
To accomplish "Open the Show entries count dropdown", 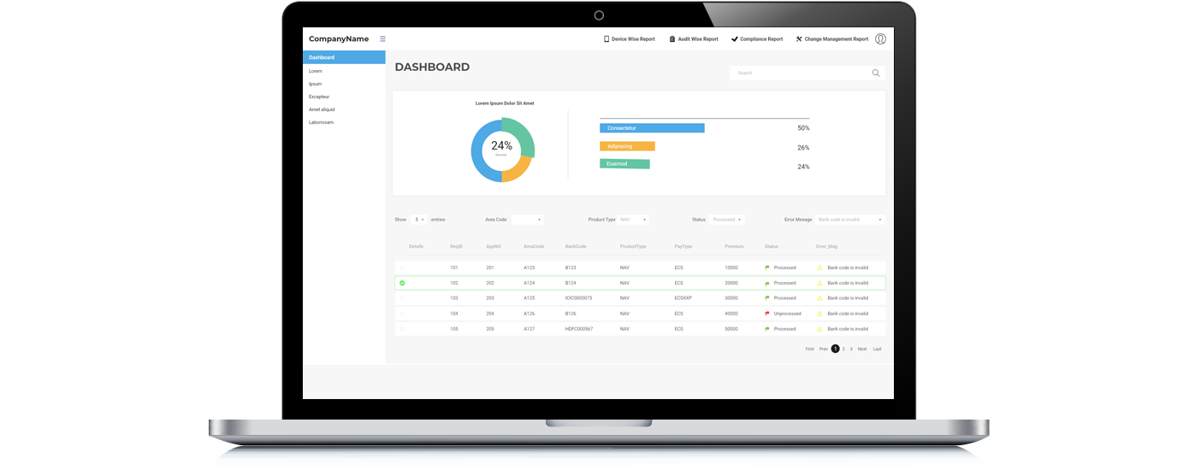I will [x=419, y=220].
